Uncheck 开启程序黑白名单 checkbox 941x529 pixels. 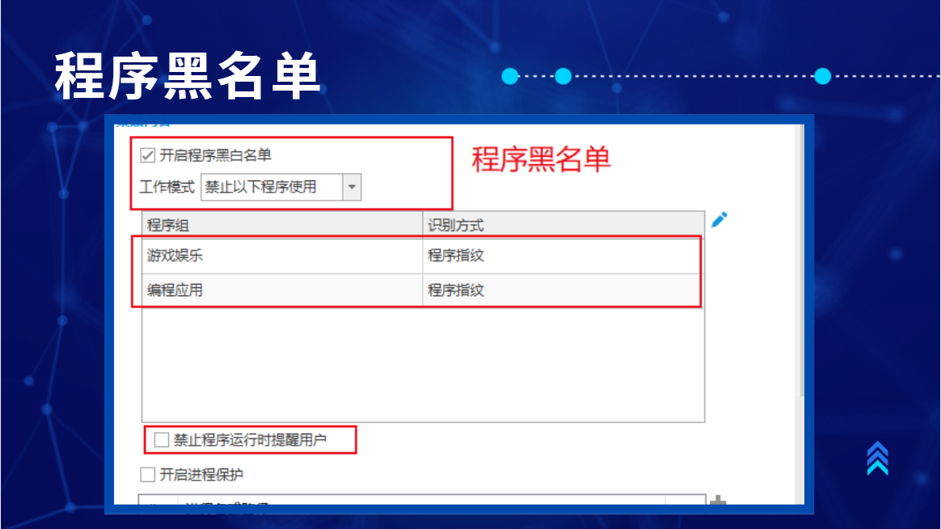(x=148, y=155)
